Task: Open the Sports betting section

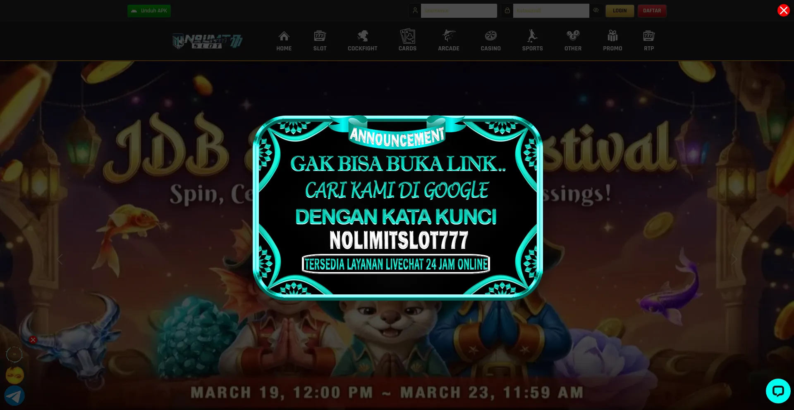Action: 532,40
